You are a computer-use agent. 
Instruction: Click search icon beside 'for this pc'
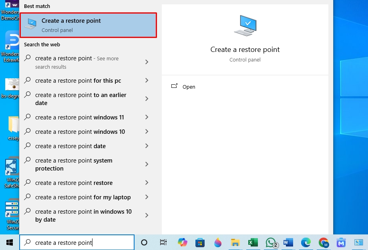tap(28, 80)
